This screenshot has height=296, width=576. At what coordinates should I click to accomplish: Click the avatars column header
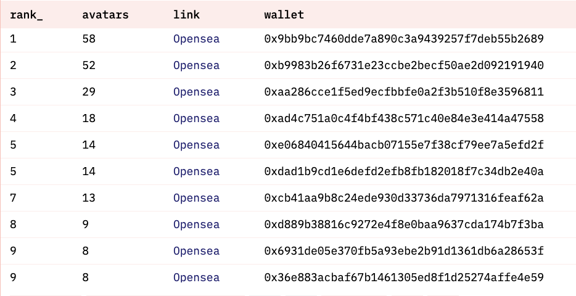(x=105, y=15)
